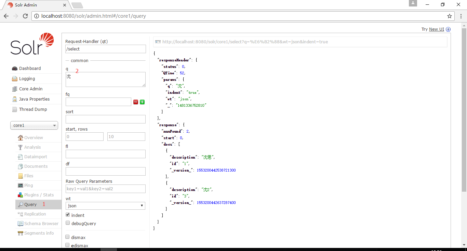Click the Solr logo
This screenshot has height=251, width=467.
[32, 44]
